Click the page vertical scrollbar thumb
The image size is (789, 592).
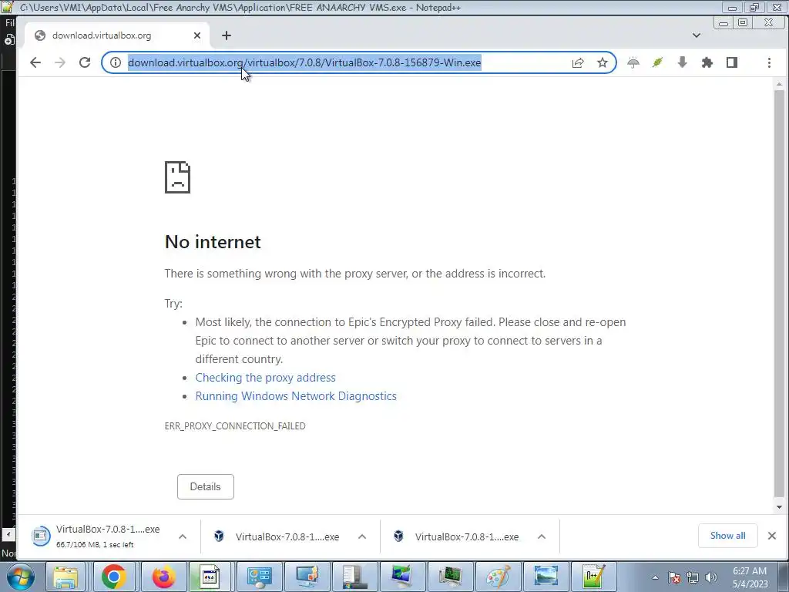780,293
